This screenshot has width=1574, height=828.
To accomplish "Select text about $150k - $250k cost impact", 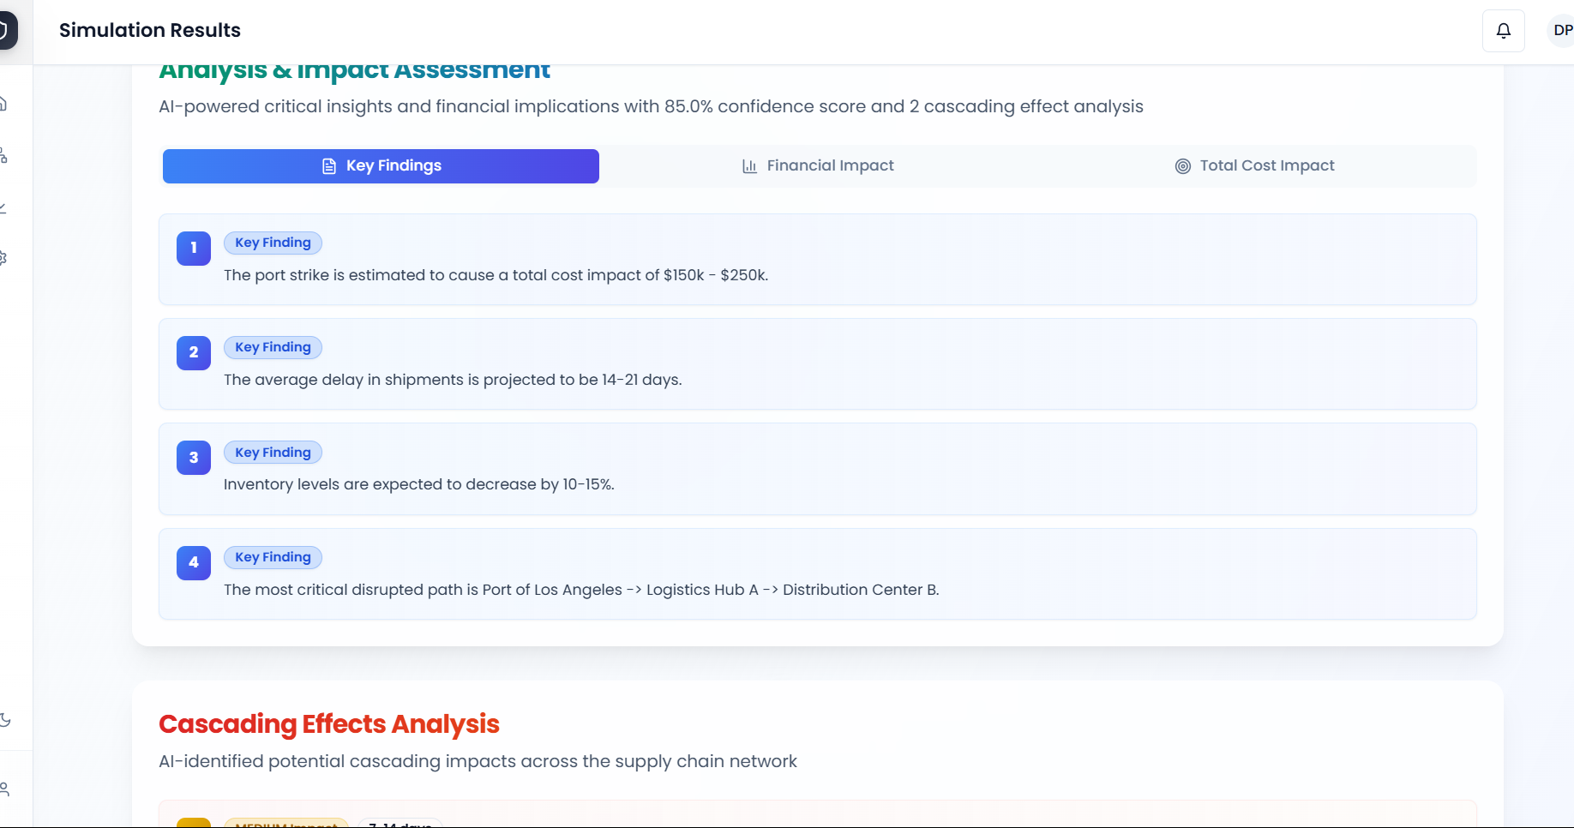I will click(496, 275).
